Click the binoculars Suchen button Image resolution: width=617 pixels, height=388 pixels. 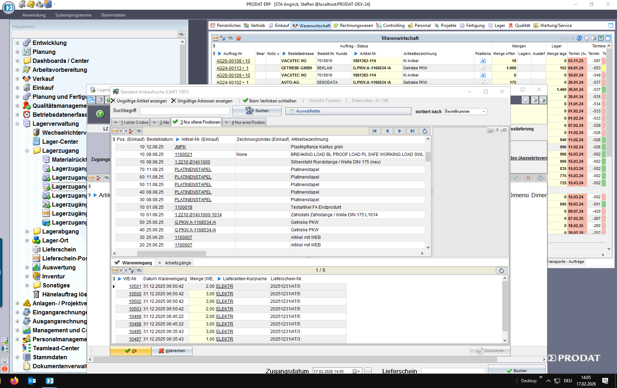(x=257, y=111)
